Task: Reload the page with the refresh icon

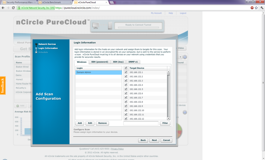Action: coord(13,8)
